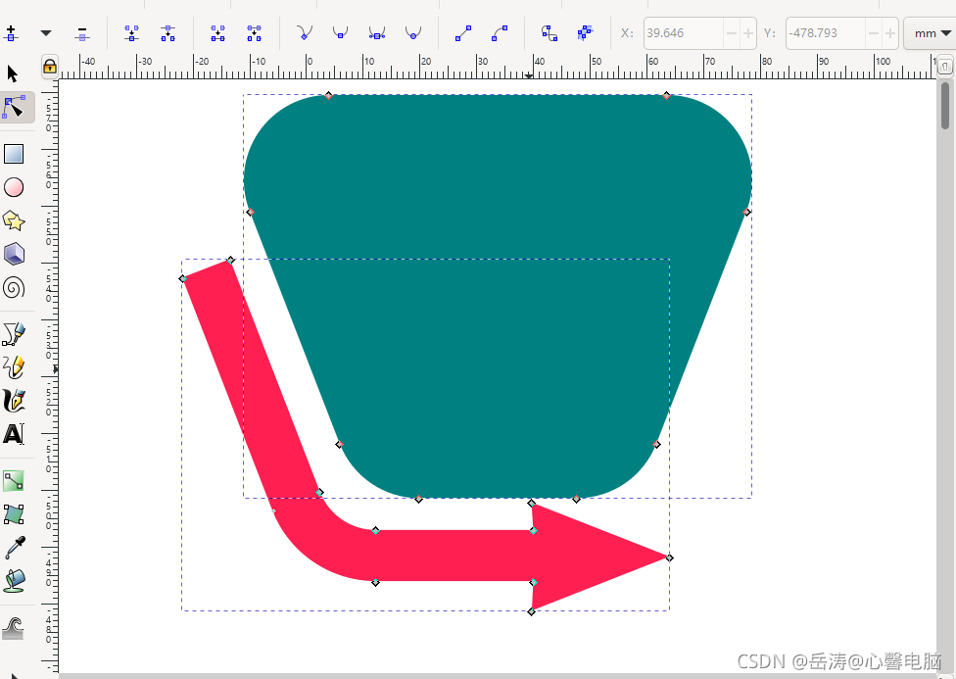This screenshot has height=679, width=956.
Task: Click the Insert new nodes button
Action: point(11,33)
